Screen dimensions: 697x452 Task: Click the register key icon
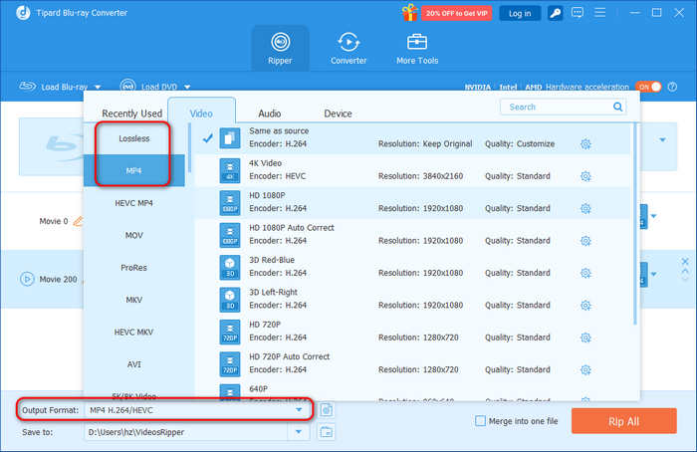point(555,13)
